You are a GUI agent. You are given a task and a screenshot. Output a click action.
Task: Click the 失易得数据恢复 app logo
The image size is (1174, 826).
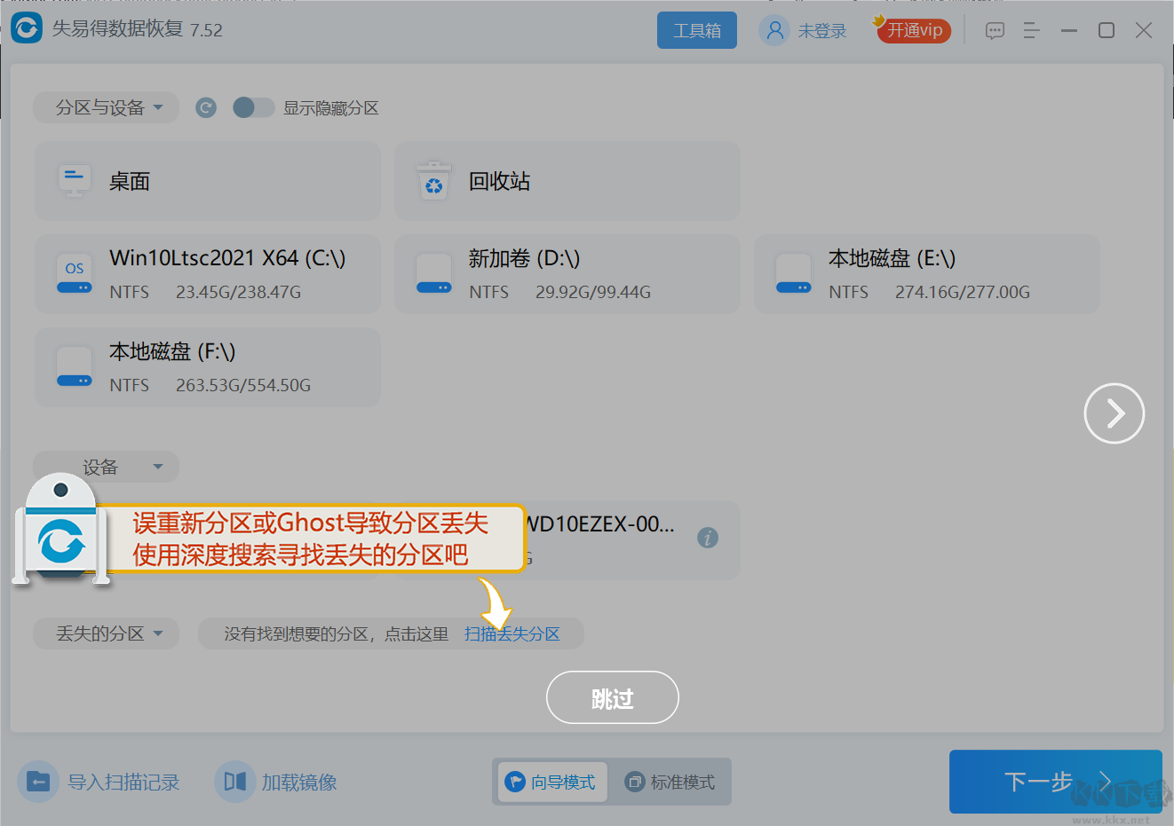(x=27, y=28)
